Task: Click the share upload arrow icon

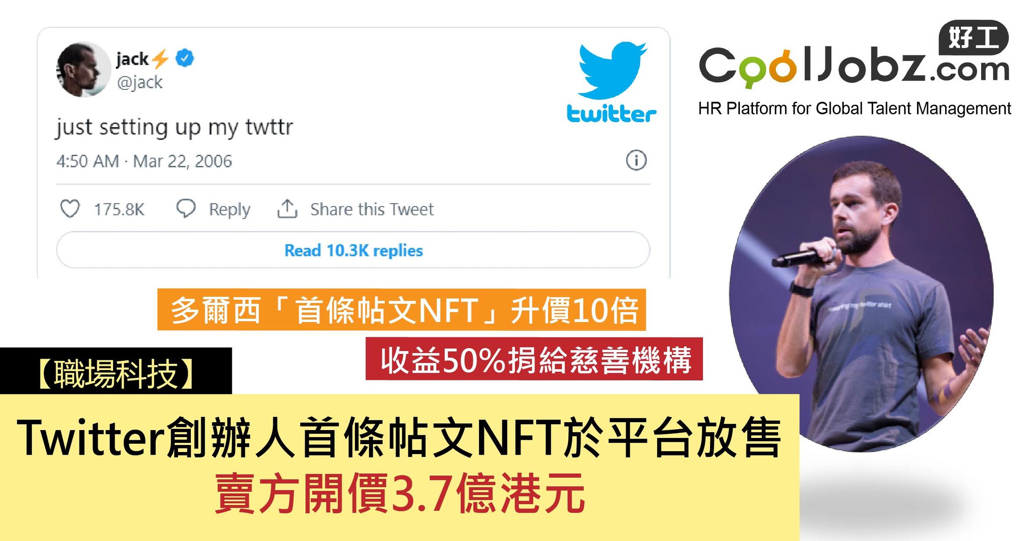Action: 287,209
